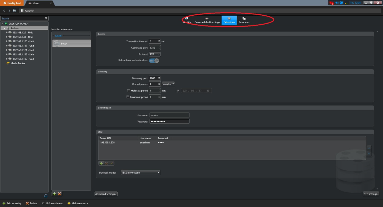Enable the Multicast period checkbox
Viewport: 383px width, 207px height.
[128, 91]
